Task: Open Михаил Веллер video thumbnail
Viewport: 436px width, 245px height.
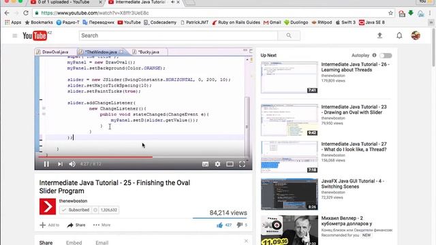Action: tap(289, 230)
